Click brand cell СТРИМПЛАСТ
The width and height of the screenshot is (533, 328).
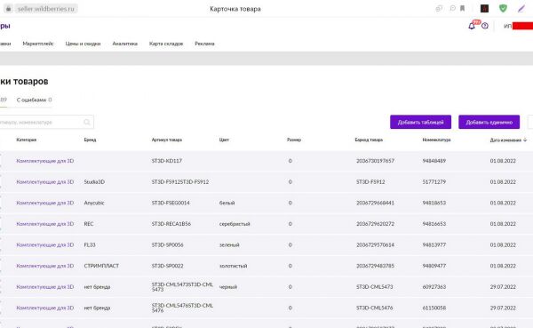pyautogui.click(x=101, y=266)
